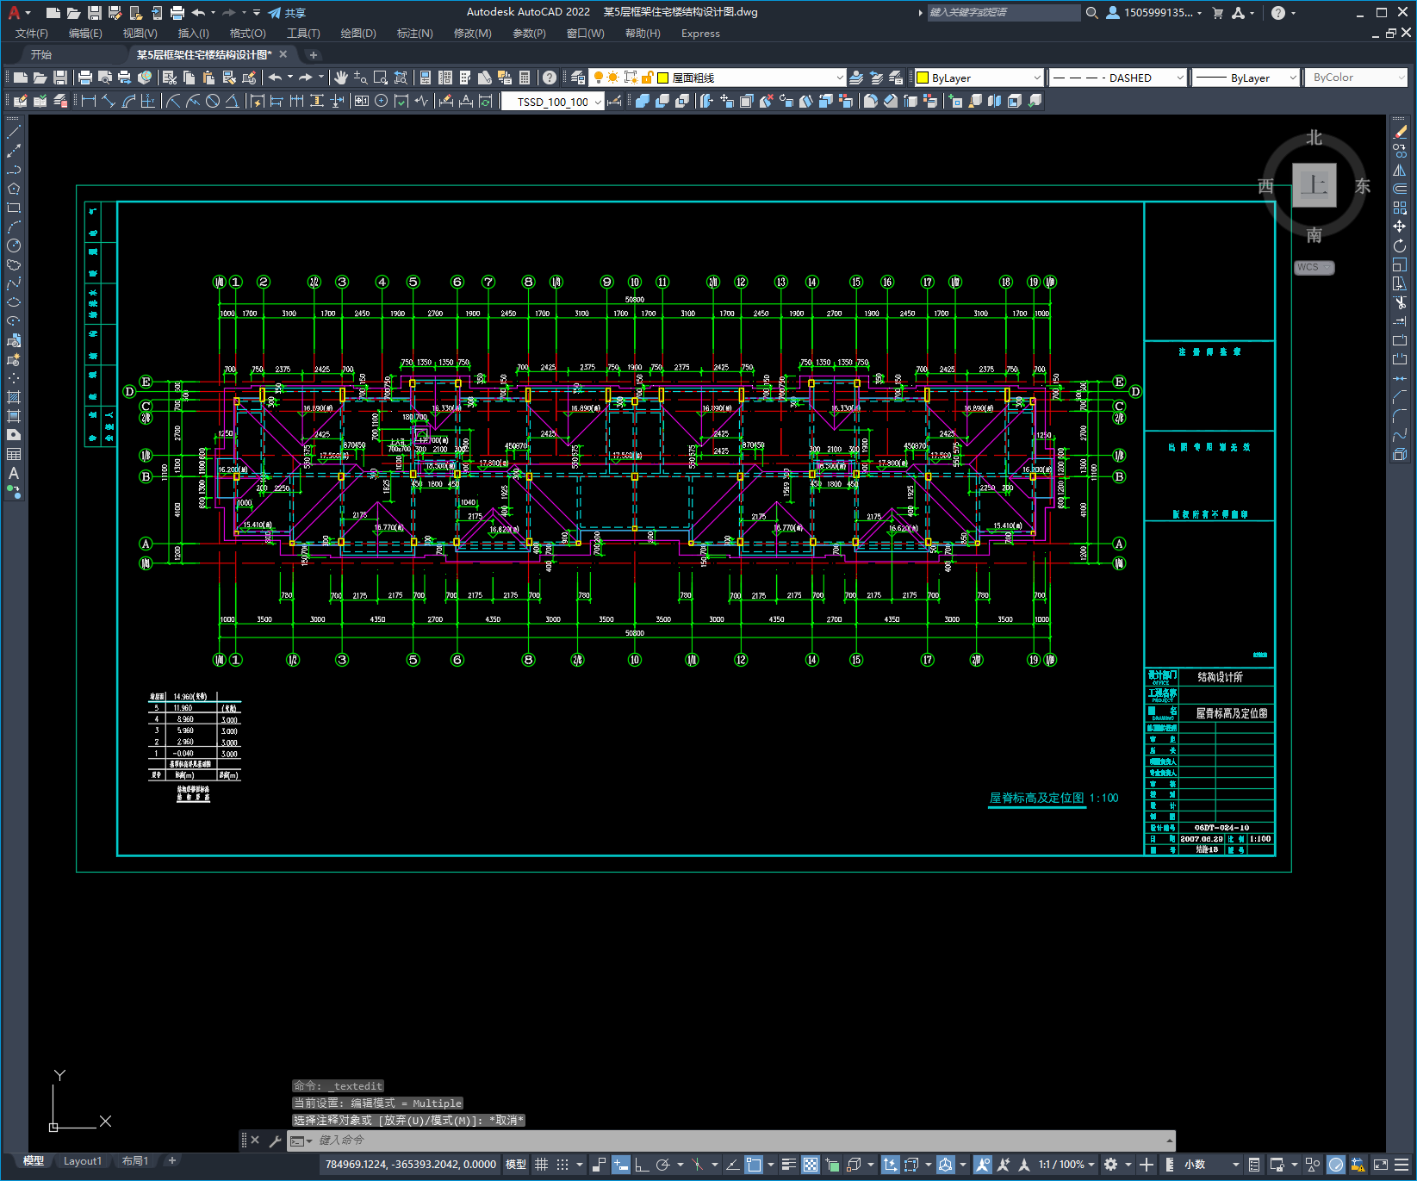Open the QuickCalc calculator icon
This screenshot has height=1181, width=1417.
point(525,78)
